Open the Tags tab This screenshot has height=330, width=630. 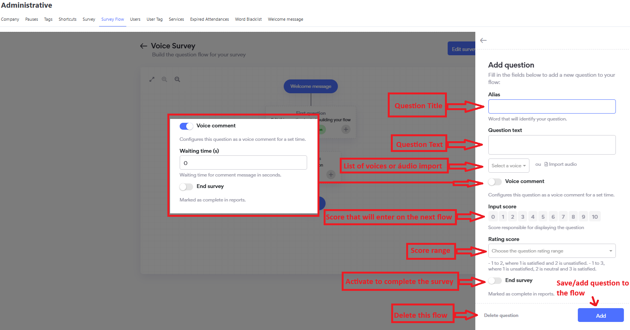(x=48, y=19)
